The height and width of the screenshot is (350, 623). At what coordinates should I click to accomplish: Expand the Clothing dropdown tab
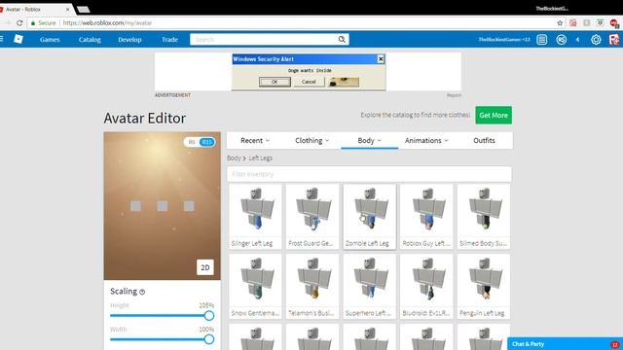point(311,140)
